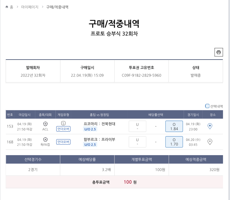Select U option for 함부르크 match
This screenshot has width=230, height=200.
(x=137, y=142)
